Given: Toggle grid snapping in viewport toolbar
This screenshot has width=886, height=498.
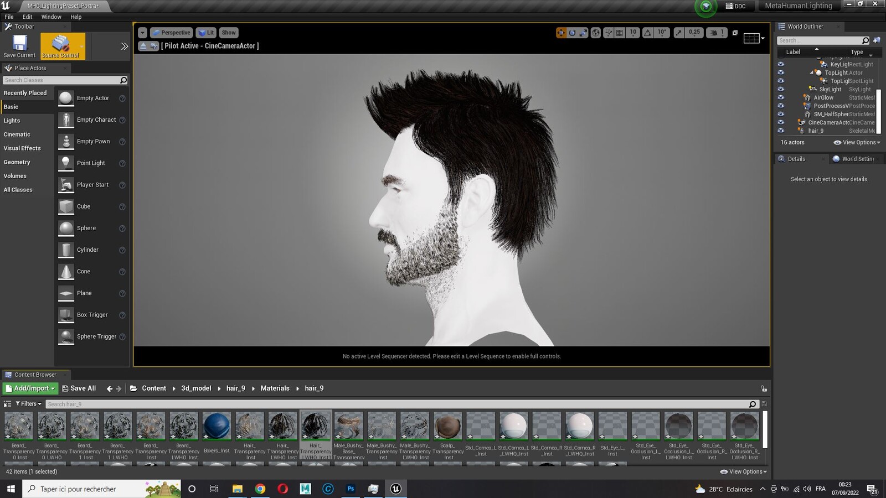Looking at the screenshot, I should click(620, 33).
